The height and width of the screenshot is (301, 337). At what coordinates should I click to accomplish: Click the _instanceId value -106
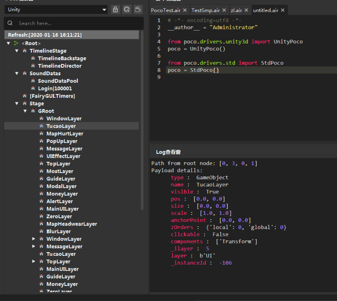point(225,263)
